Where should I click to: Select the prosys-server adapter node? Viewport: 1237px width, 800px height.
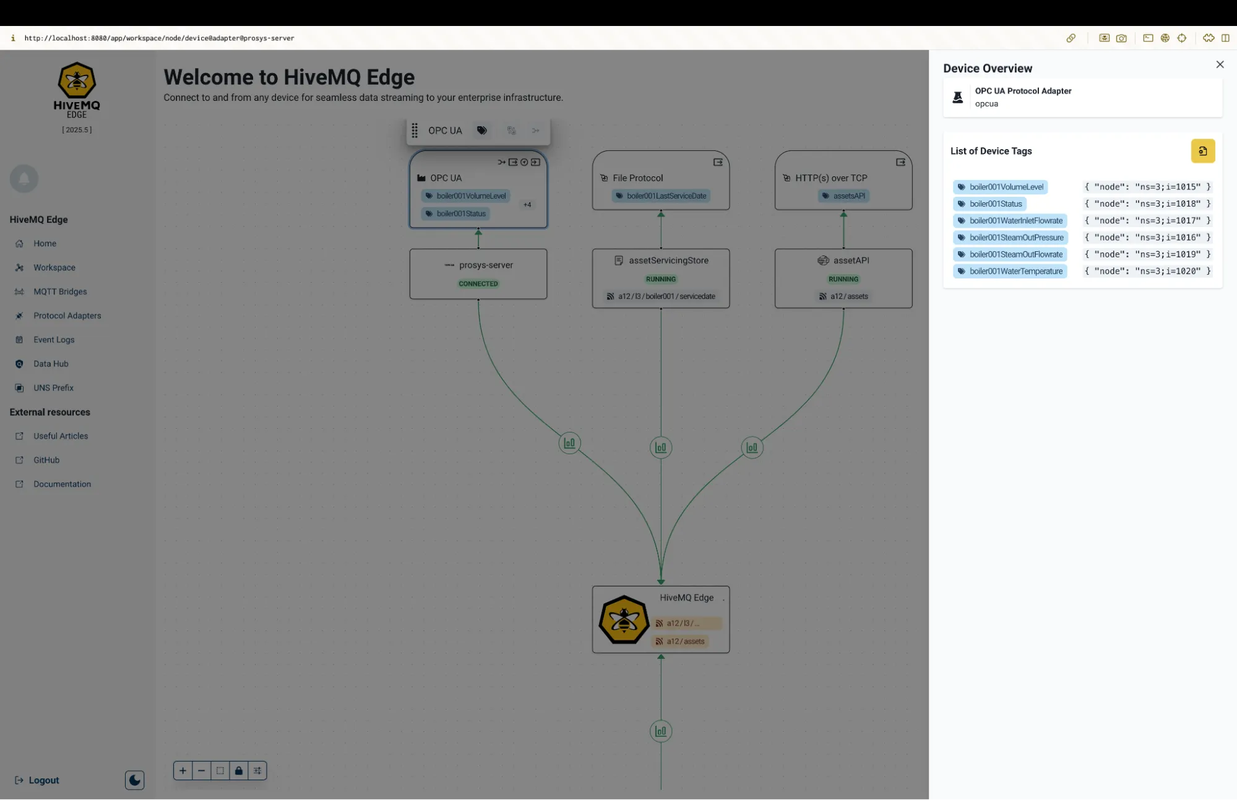478,274
